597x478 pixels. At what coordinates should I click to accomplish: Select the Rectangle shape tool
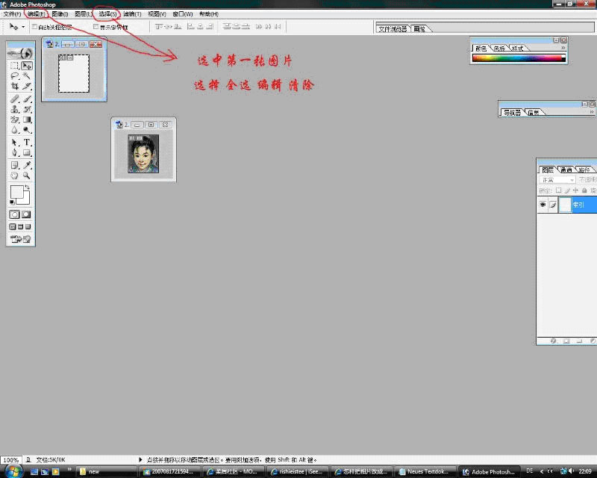(27, 153)
